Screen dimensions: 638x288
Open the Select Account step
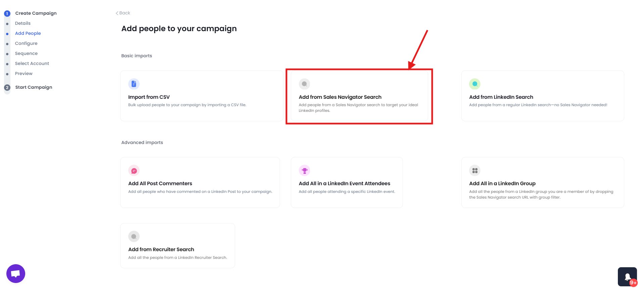(32, 63)
